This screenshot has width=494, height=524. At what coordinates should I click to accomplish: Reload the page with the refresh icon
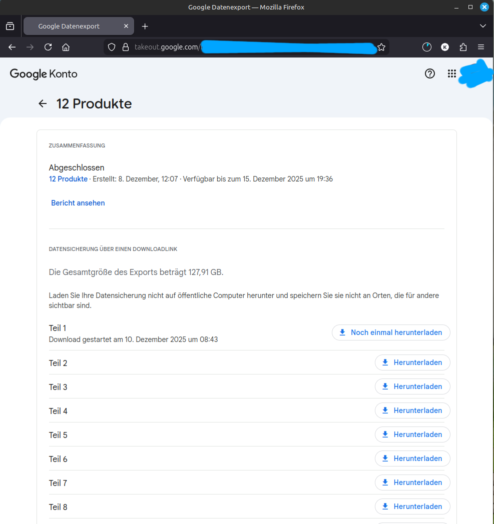[x=48, y=47]
